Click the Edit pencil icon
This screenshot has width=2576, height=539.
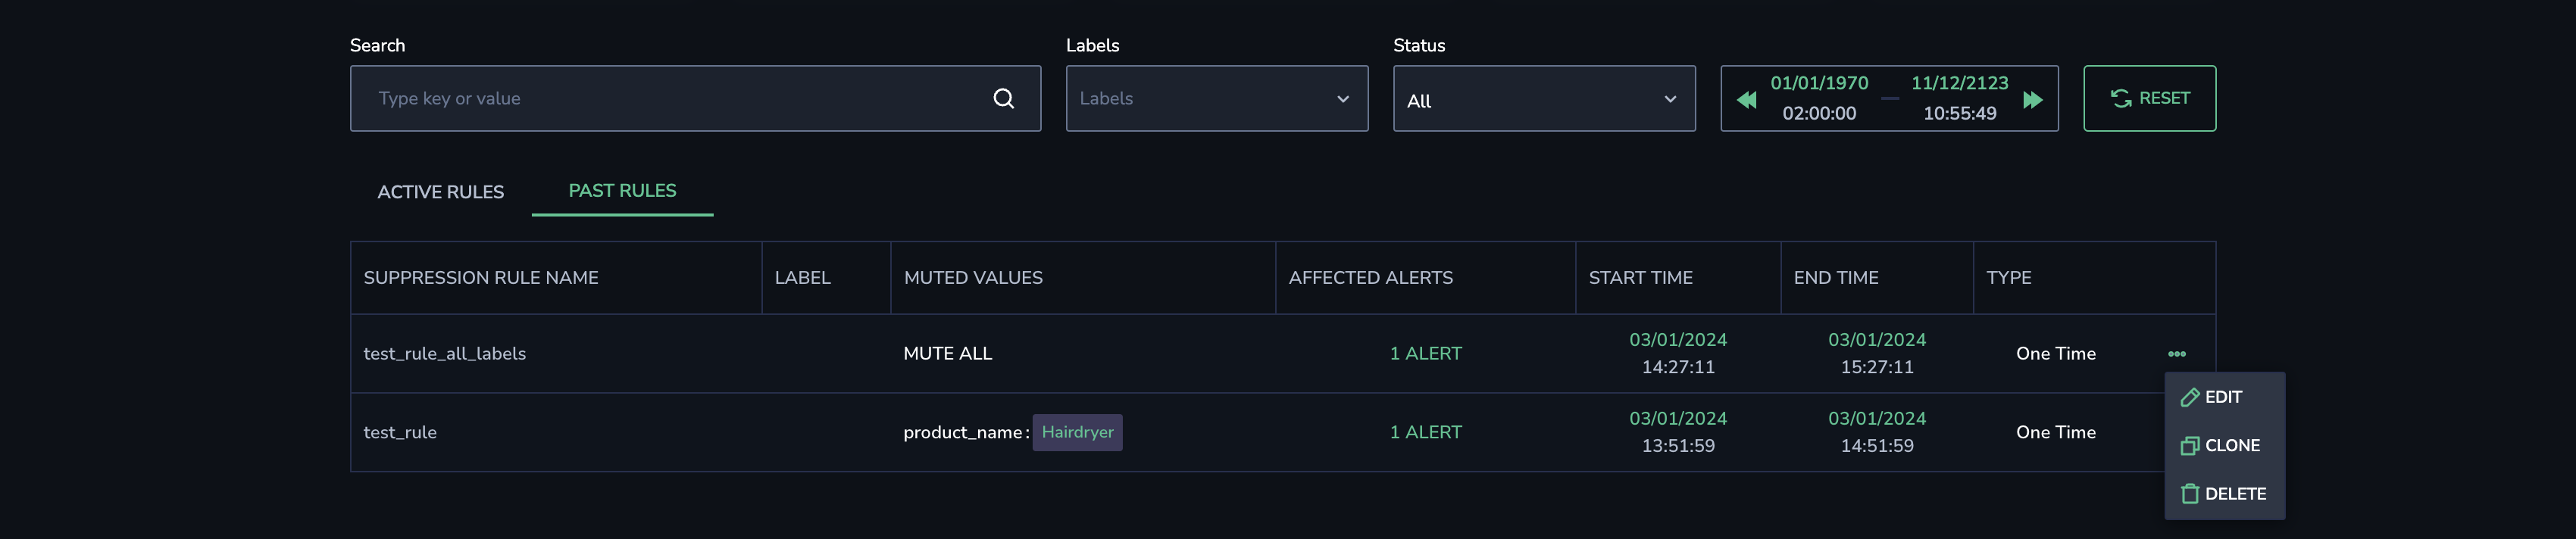2189,397
